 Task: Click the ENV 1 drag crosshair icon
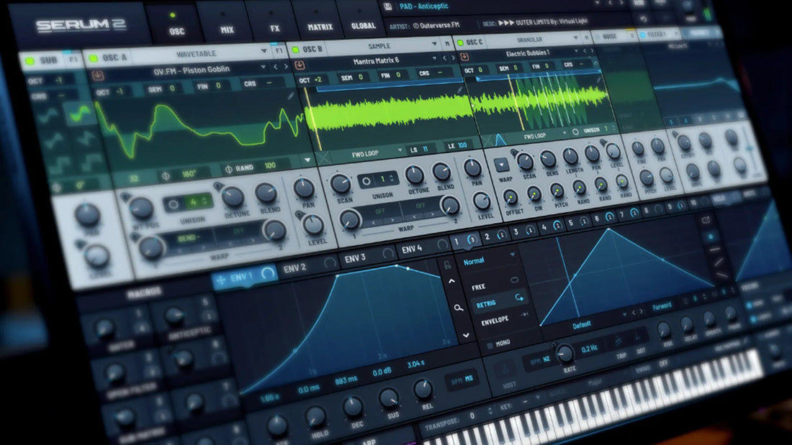tap(221, 279)
